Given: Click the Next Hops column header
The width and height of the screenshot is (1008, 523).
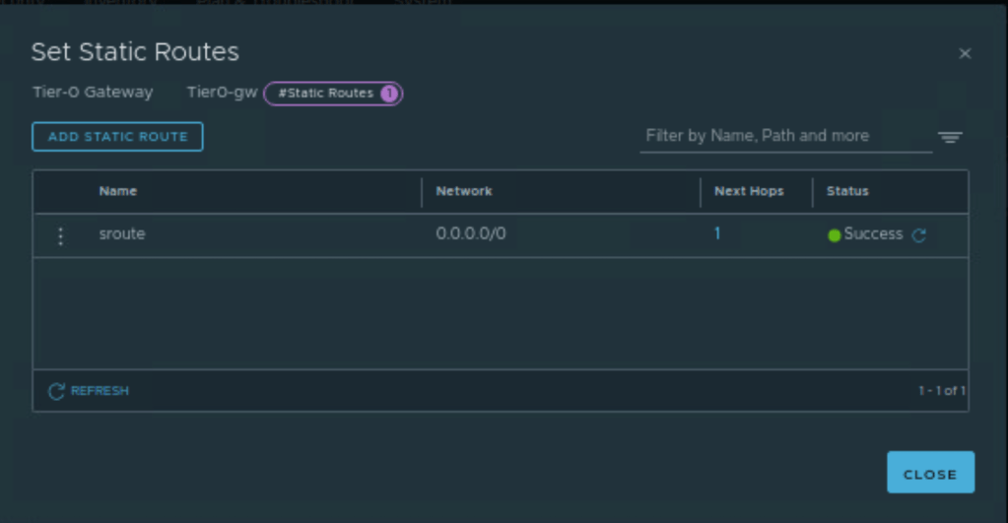Looking at the screenshot, I should click(749, 191).
